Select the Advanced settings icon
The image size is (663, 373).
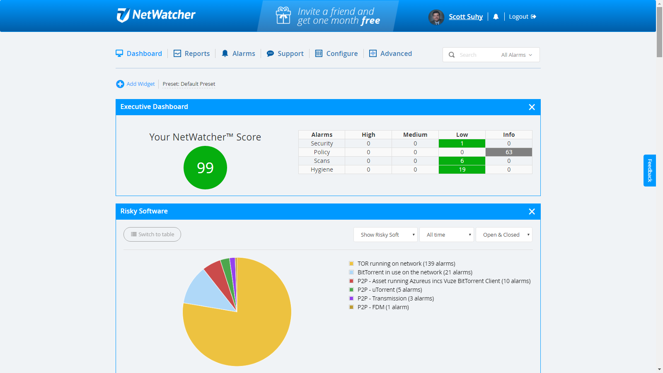tap(373, 53)
